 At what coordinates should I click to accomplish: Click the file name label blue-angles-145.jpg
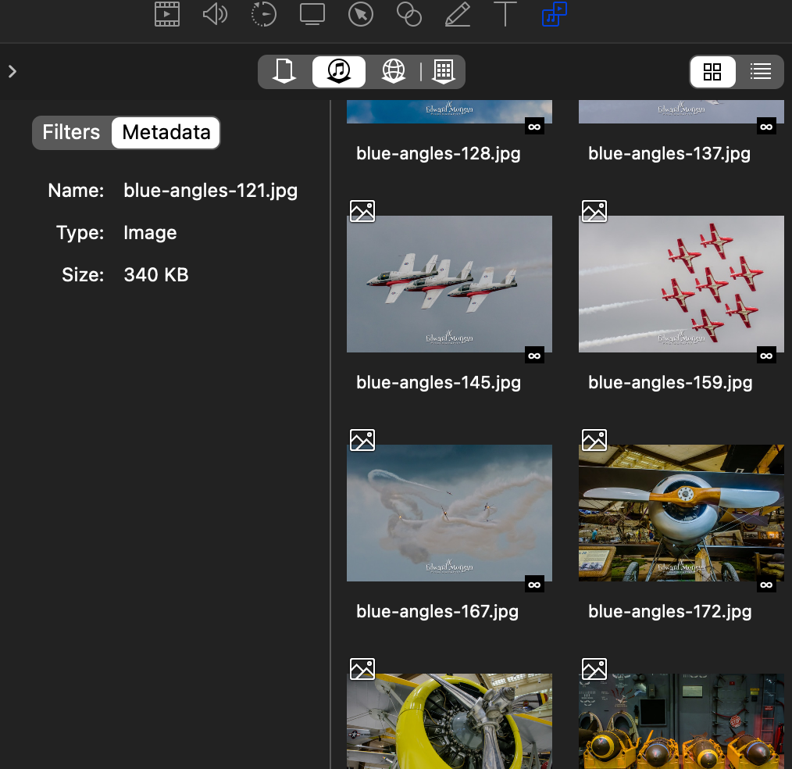pos(438,382)
